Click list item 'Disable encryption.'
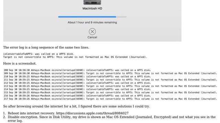 pos(112,119)
